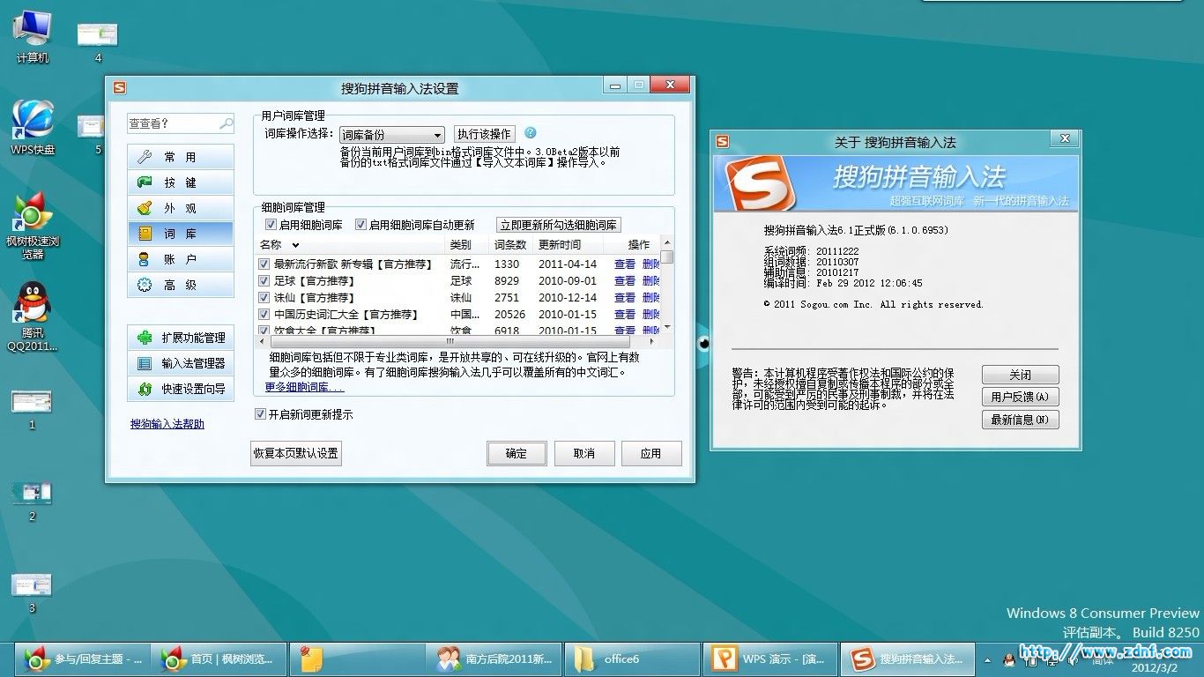Click 恢复本页默认设置 button
Screen dimensions: 1204x677
[296, 453]
